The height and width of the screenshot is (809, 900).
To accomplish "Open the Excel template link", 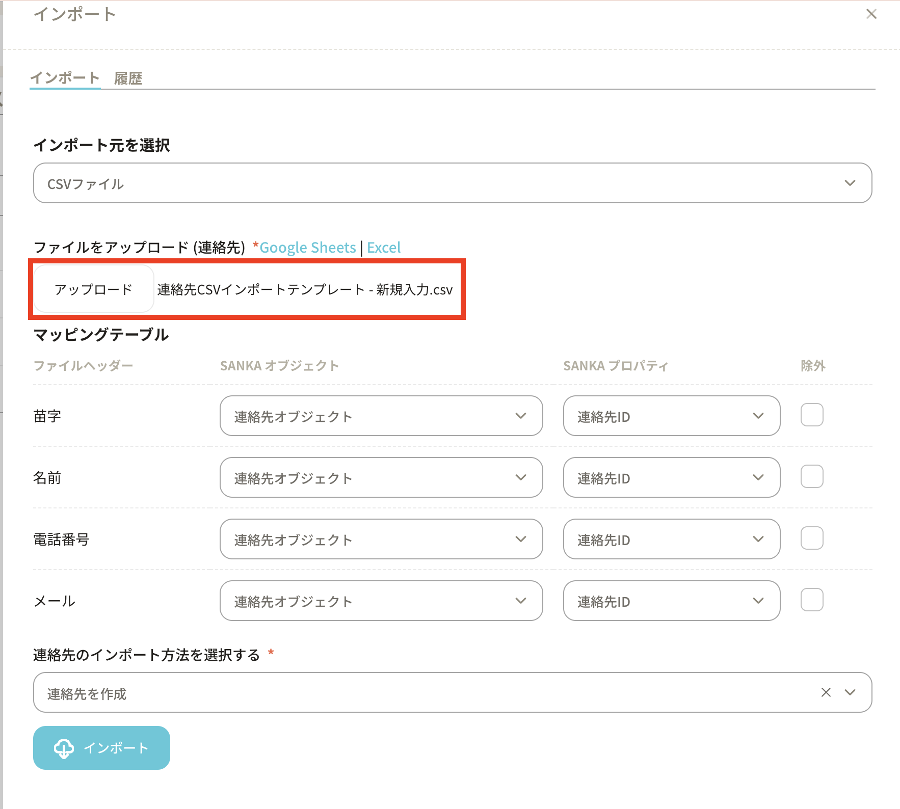I will [384, 248].
